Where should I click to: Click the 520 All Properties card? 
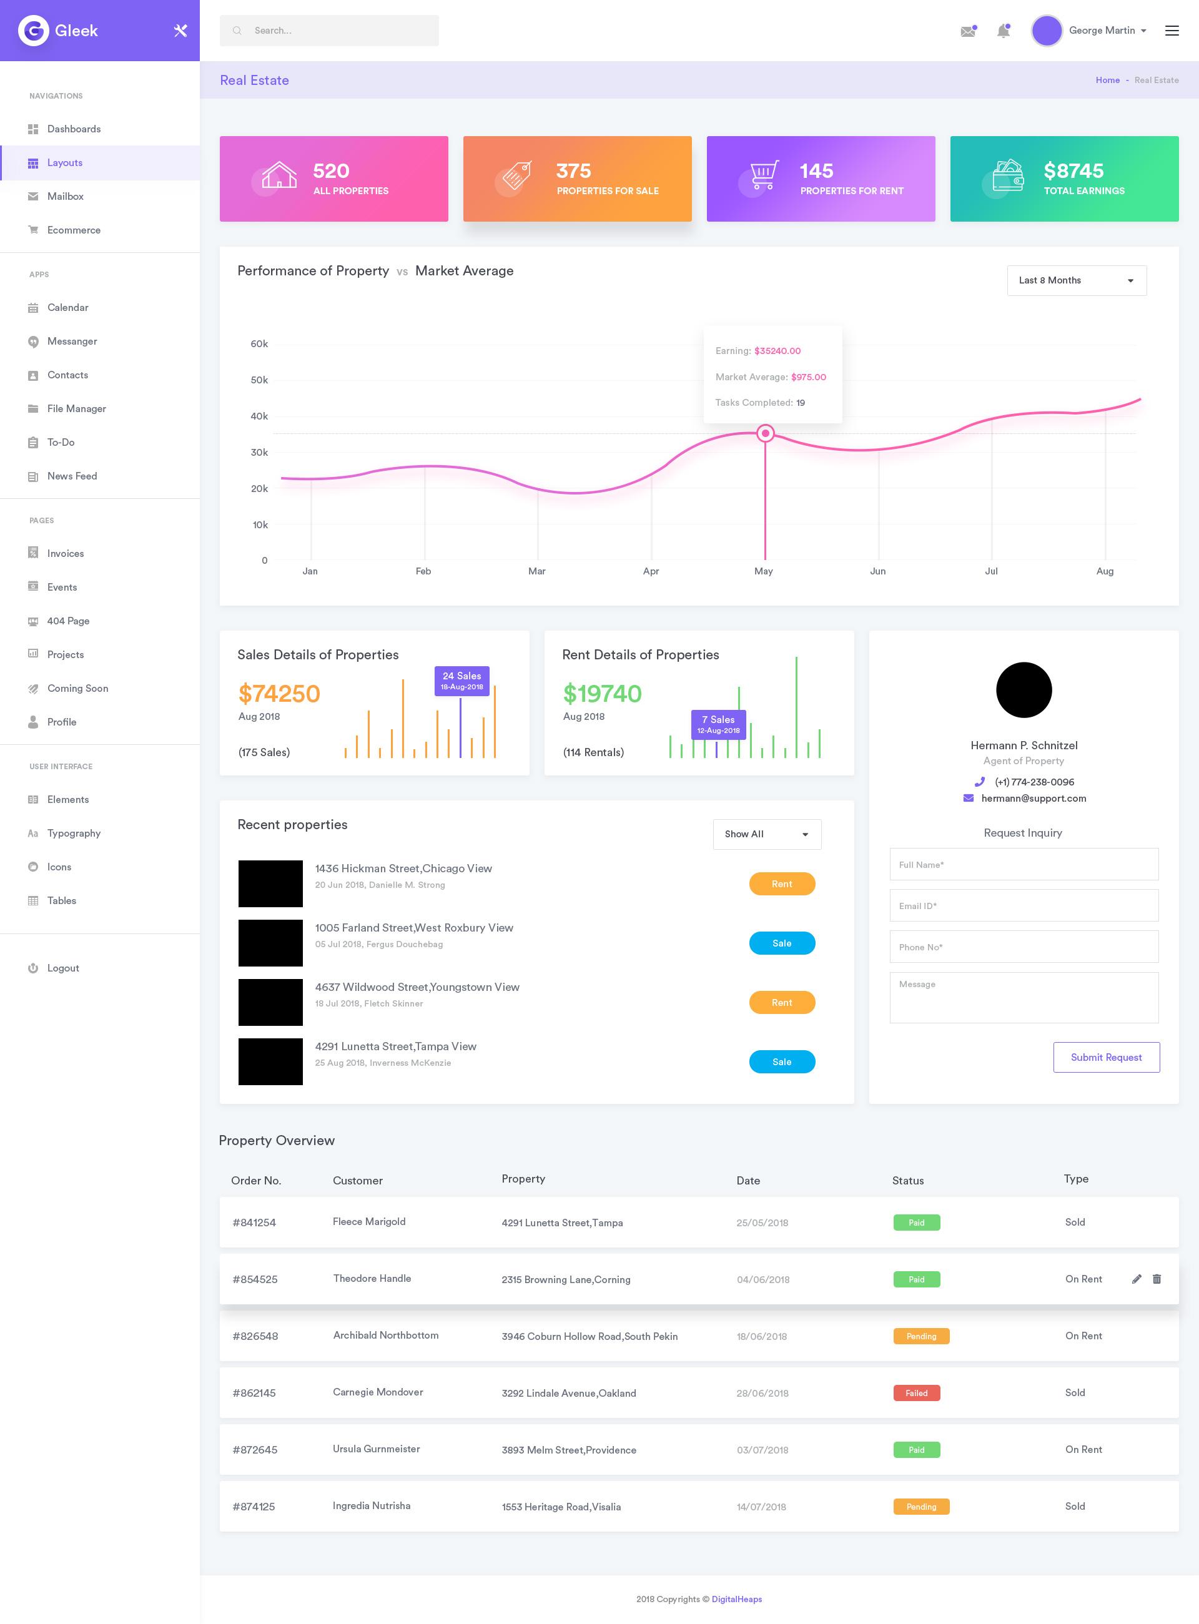334,179
